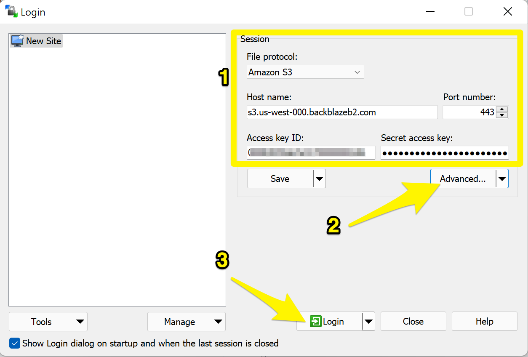Viewport: 528px width, 357px height.
Task: Click the Secret access key field
Action: (444, 152)
